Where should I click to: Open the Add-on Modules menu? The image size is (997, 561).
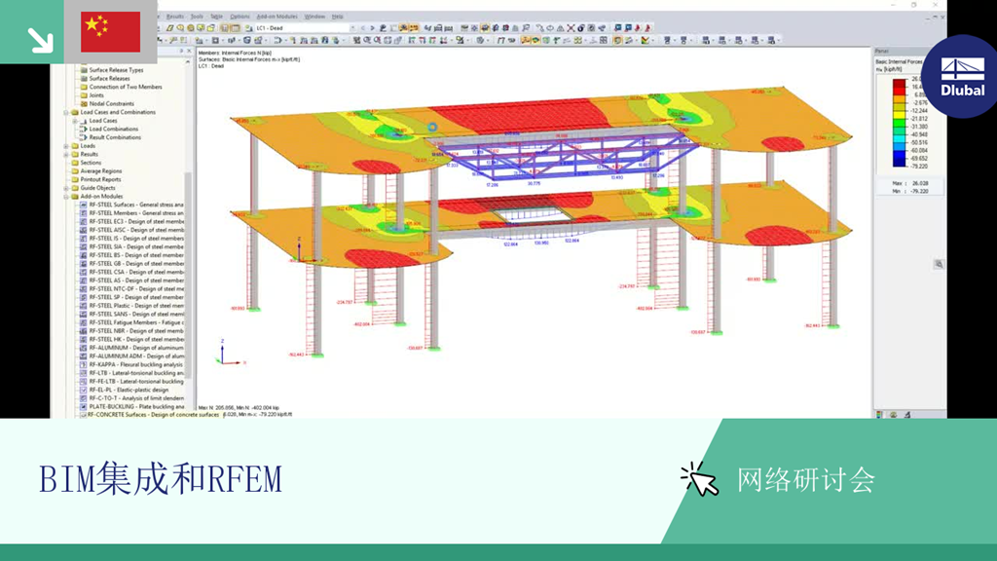click(277, 17)
